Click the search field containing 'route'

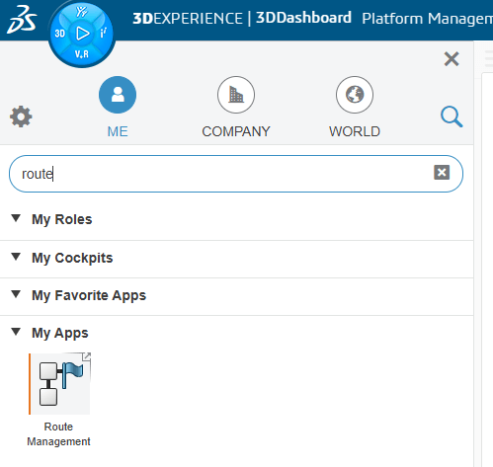[236, 174]
